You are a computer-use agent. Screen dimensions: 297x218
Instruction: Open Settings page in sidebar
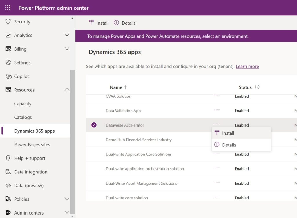point(22,63)
